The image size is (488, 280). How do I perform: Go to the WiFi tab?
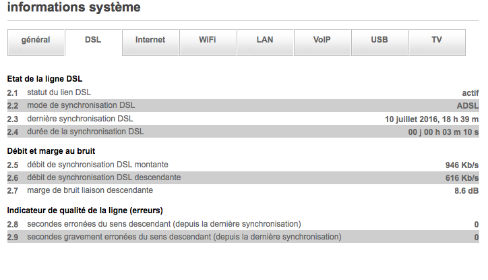(208, 40)
